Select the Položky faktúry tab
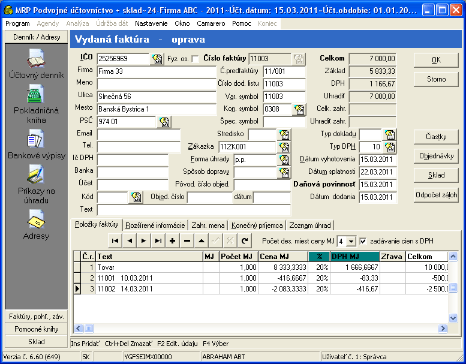466x364 pixels. point(97,224)
